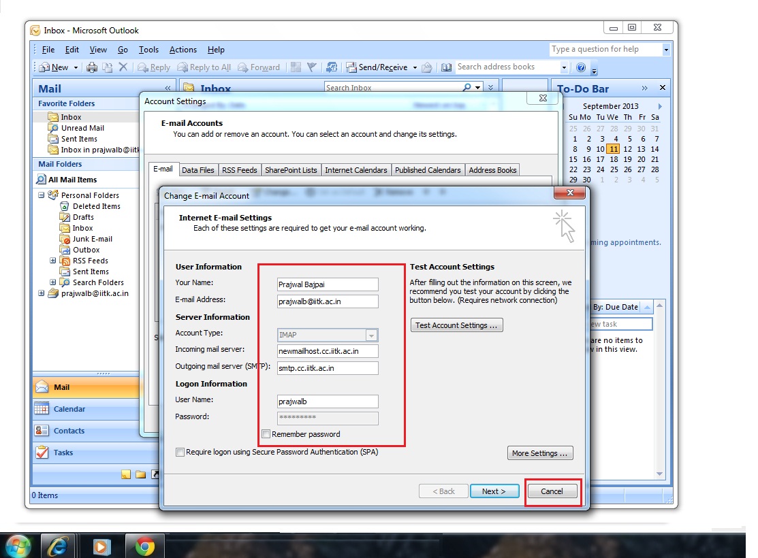The height and width of the screenshot is (558, 758).
Task: Enable the Remember password checkbox
Action: [x=266, y=434]
